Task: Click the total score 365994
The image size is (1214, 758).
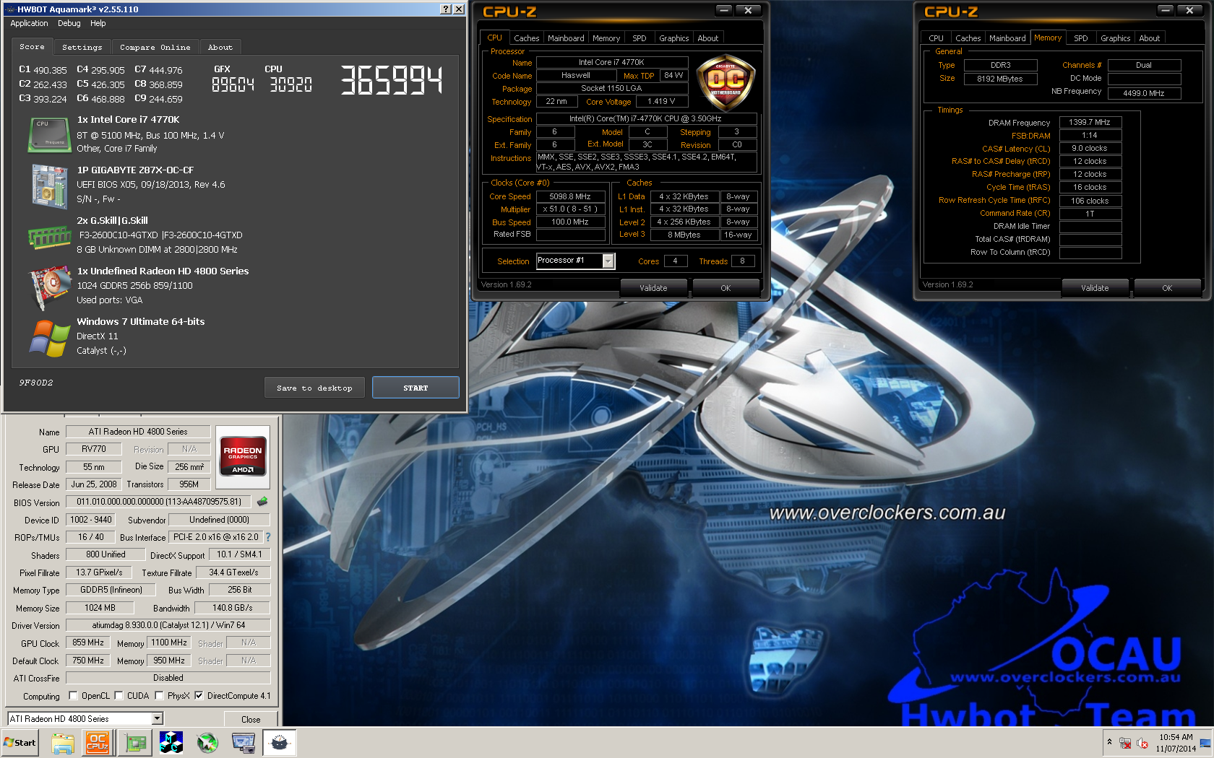Action: (391, 80)
